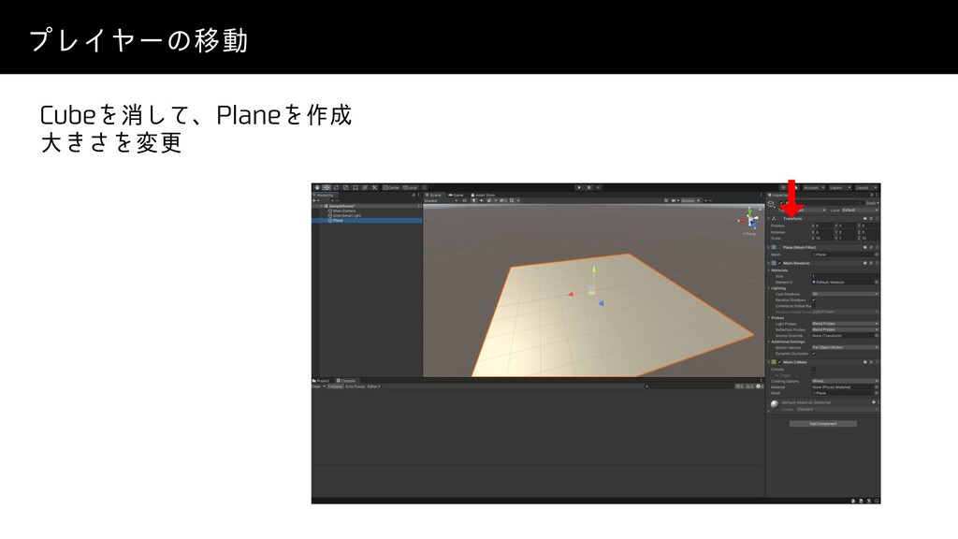
Task: Click the Hierarchy create plus button
Action: tap(315, 200)
